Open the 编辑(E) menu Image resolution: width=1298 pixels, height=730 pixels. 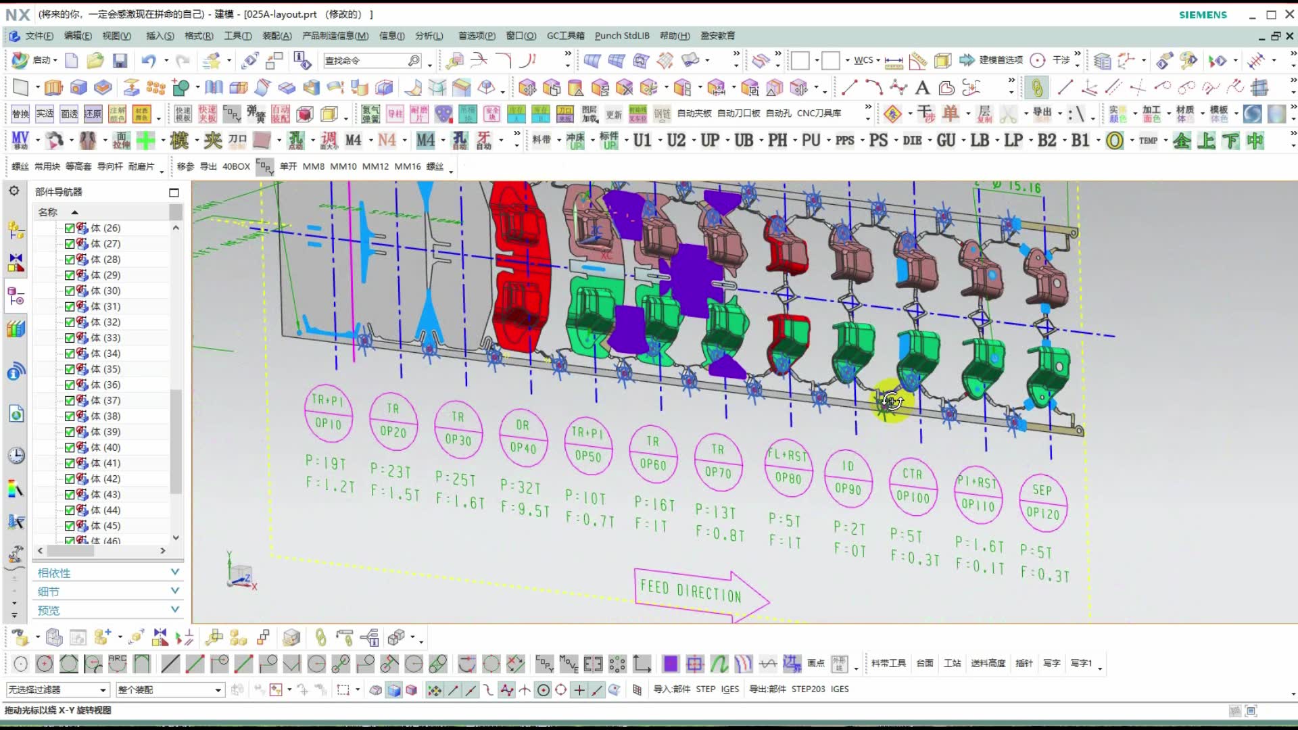(78, 36)
